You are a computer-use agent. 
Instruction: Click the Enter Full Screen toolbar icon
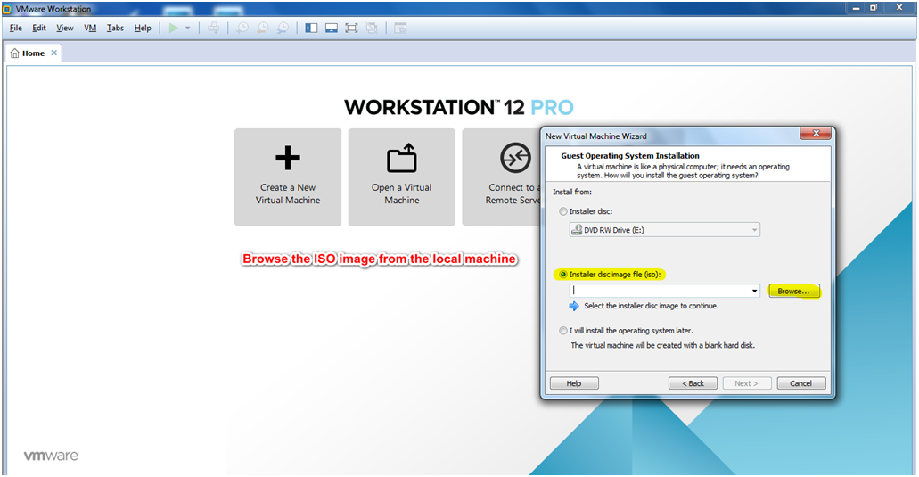click(351, 28)
